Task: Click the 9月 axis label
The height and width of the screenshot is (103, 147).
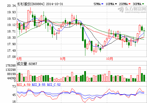Action: click(63, 59)
